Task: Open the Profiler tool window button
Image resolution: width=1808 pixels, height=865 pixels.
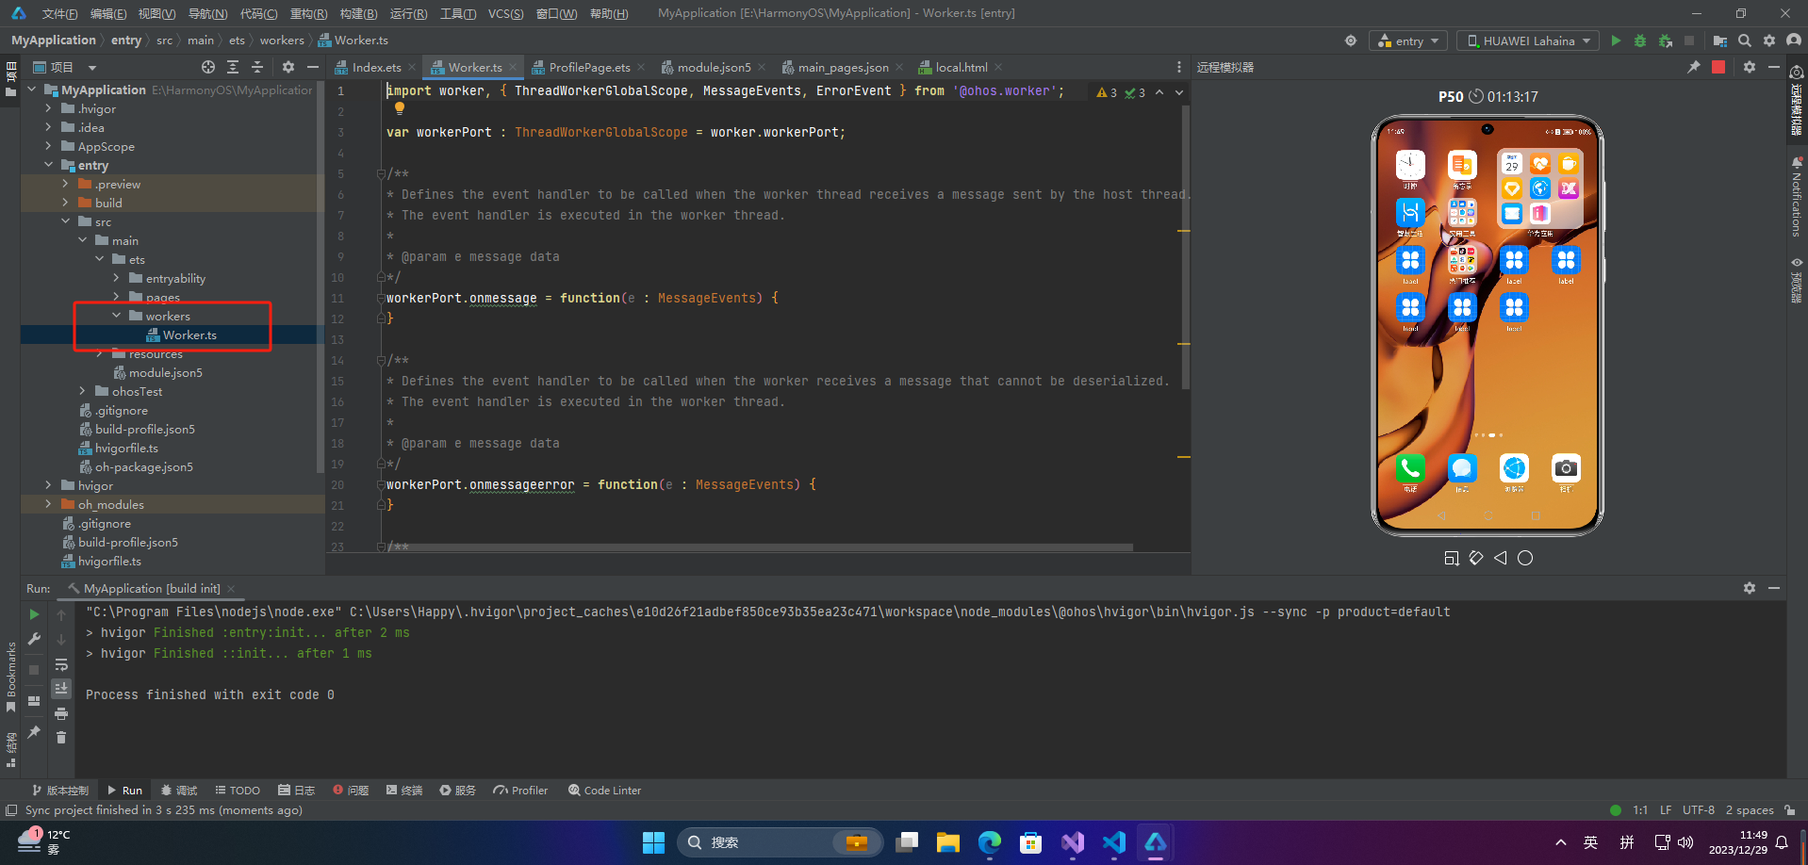Action: coord(520,791)
